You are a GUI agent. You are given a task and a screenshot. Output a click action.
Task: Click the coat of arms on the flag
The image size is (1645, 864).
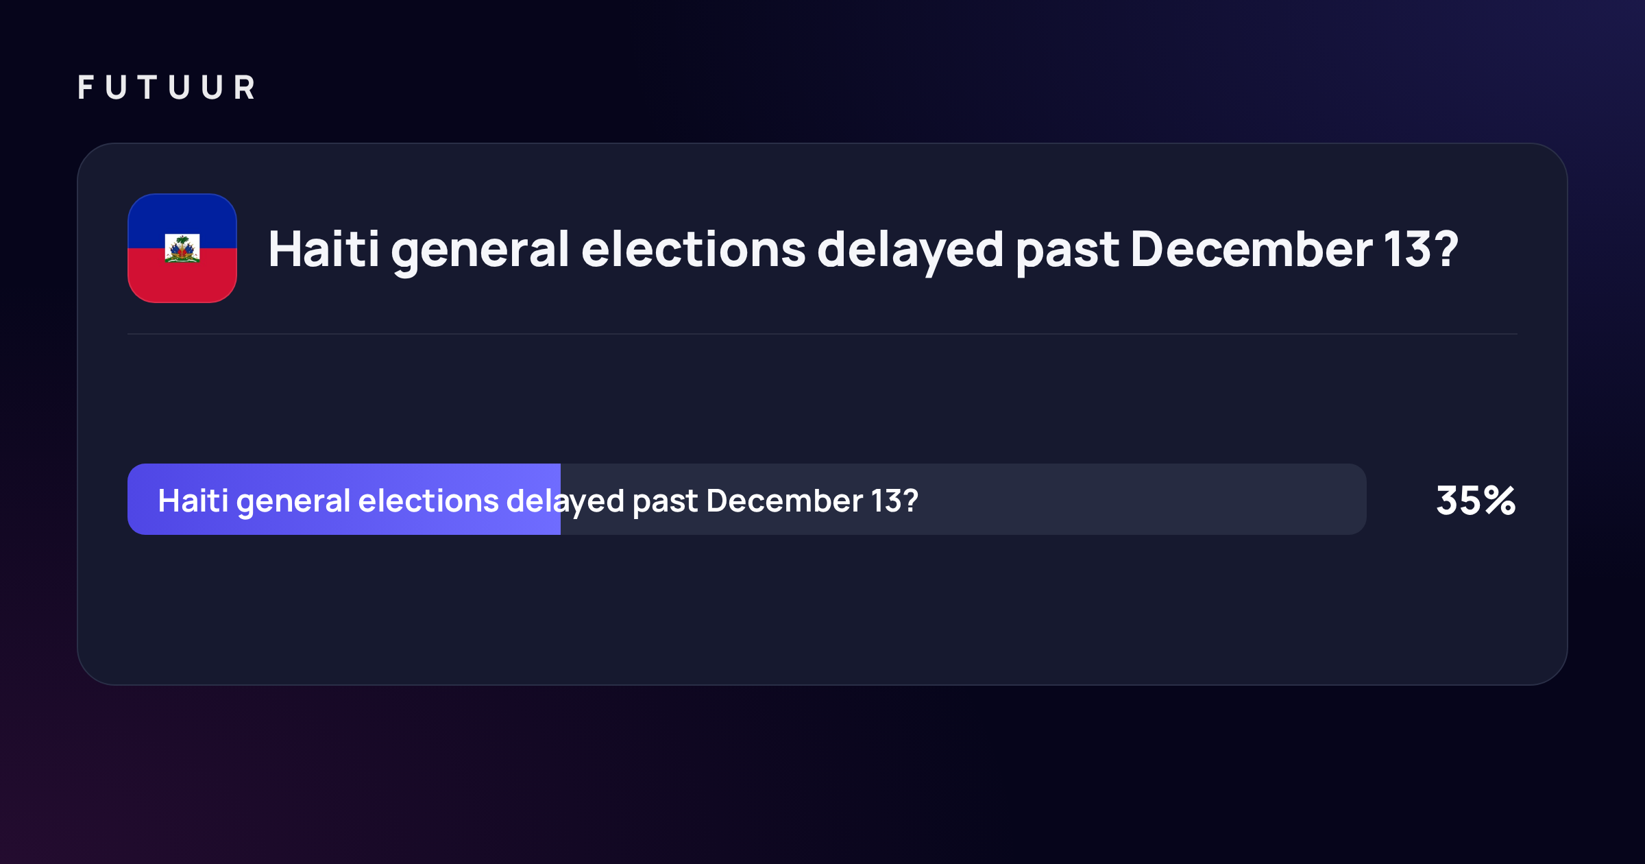pos(182,249)
